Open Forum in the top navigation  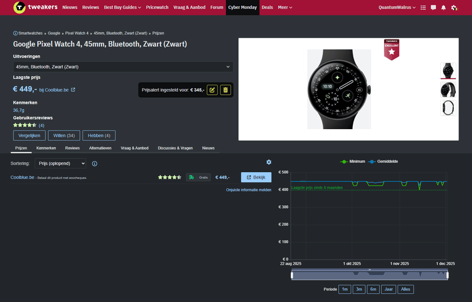point(217,7)
